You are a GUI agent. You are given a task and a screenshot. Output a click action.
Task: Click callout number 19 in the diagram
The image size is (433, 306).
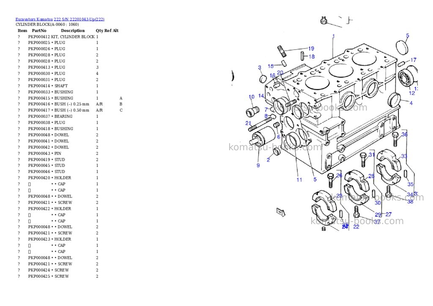pos(311,49)
